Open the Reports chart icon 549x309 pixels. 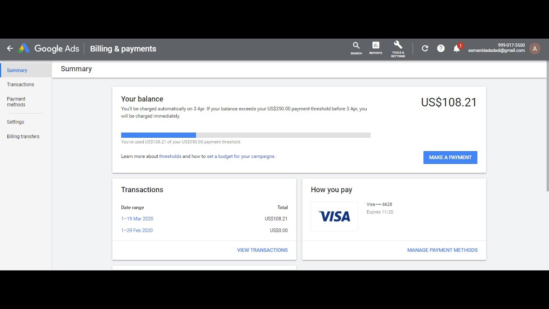[376, 48]
